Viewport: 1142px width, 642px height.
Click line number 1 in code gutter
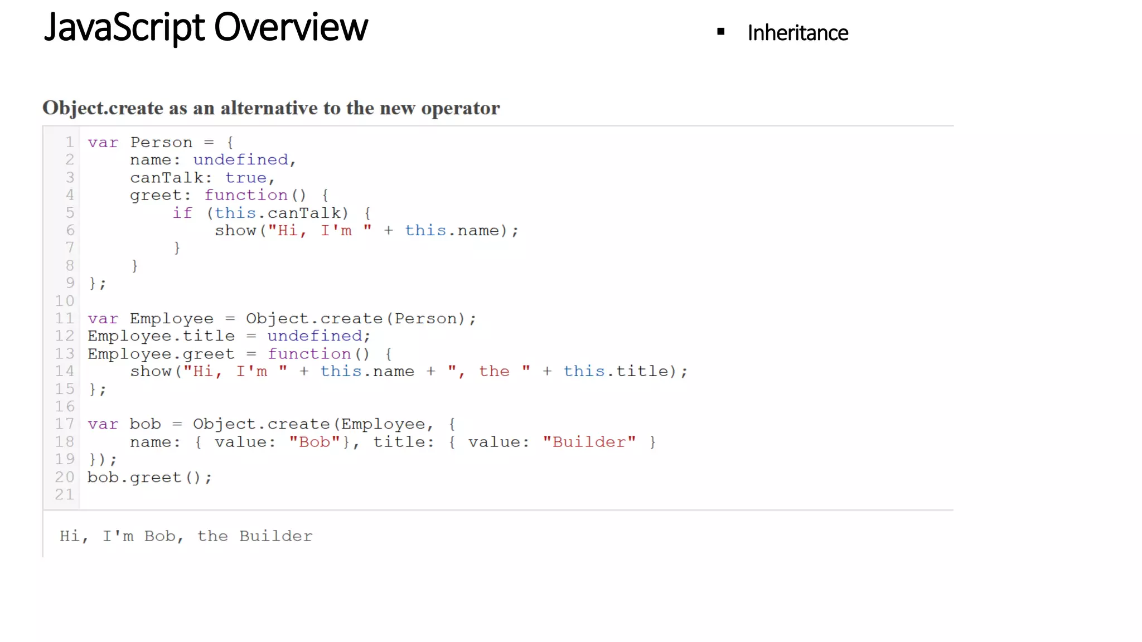point(69,142)
